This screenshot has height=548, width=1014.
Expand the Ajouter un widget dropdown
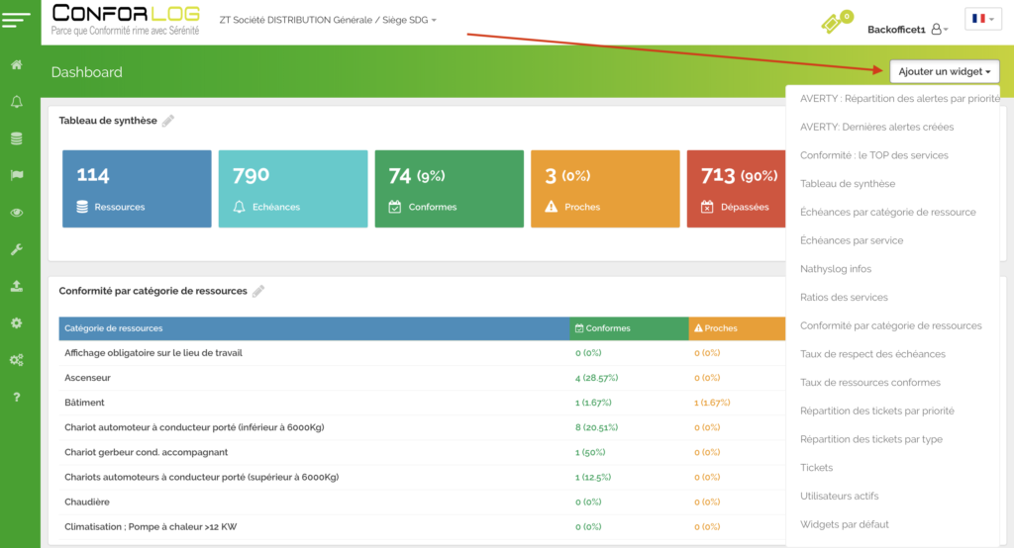tap(944, 71)
